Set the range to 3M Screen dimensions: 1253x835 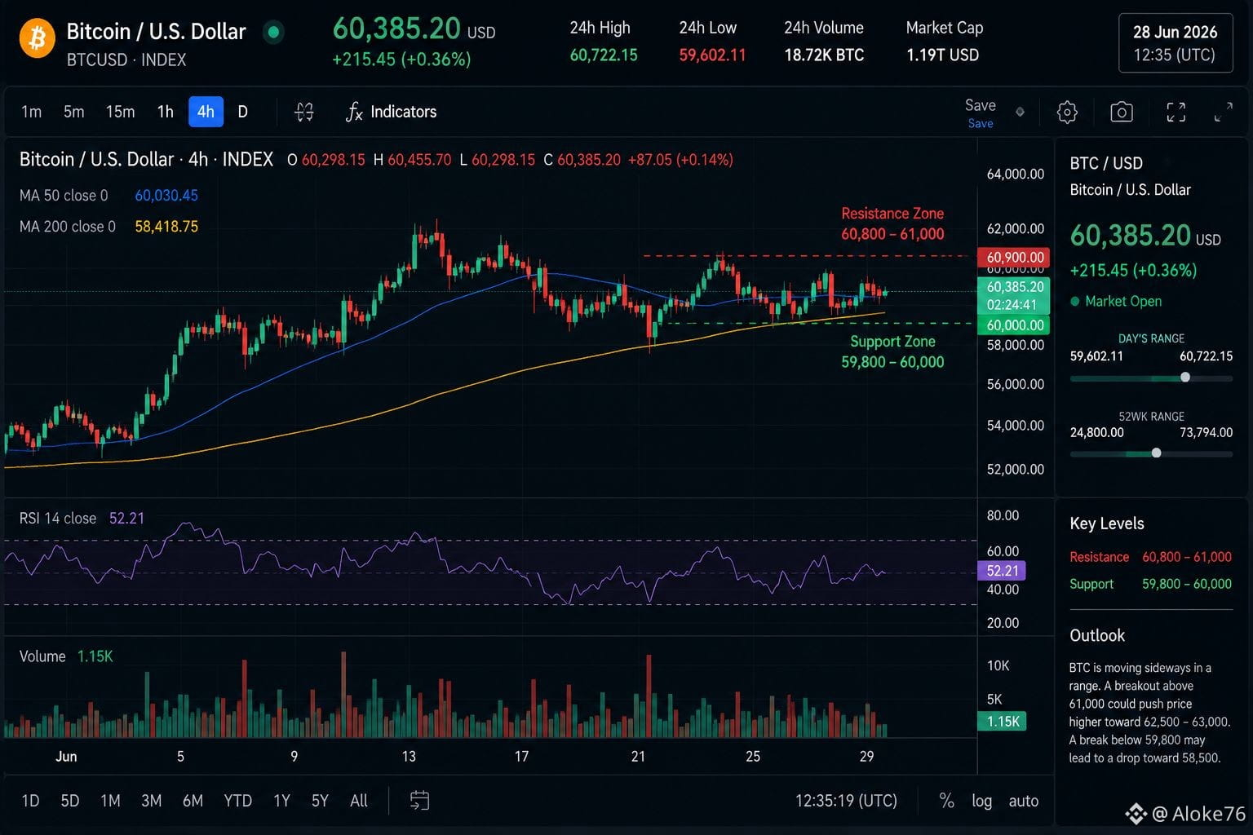tap(151, 801)
